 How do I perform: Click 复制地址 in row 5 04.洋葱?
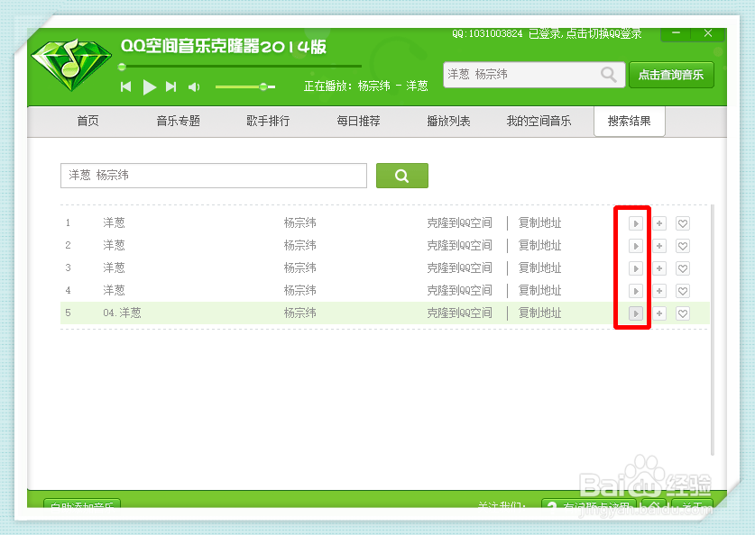pyautogui.click(x=539, y=313)
